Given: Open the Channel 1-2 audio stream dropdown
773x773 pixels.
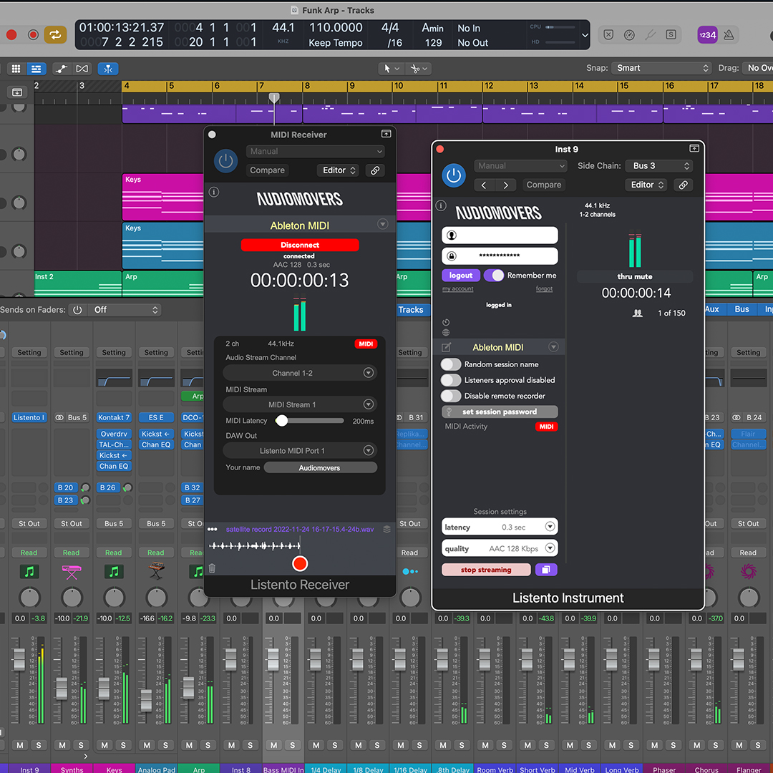Looking at the screenshot, I should (300, 373).
